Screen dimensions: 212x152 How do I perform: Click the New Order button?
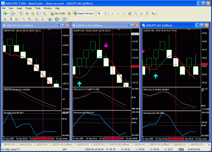click(x=58, y=14)
